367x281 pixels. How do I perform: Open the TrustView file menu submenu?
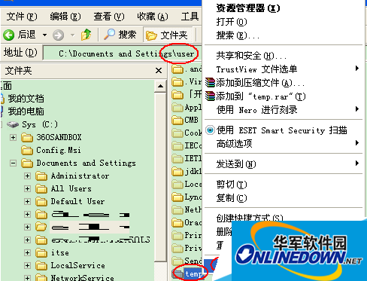point(284,69)
